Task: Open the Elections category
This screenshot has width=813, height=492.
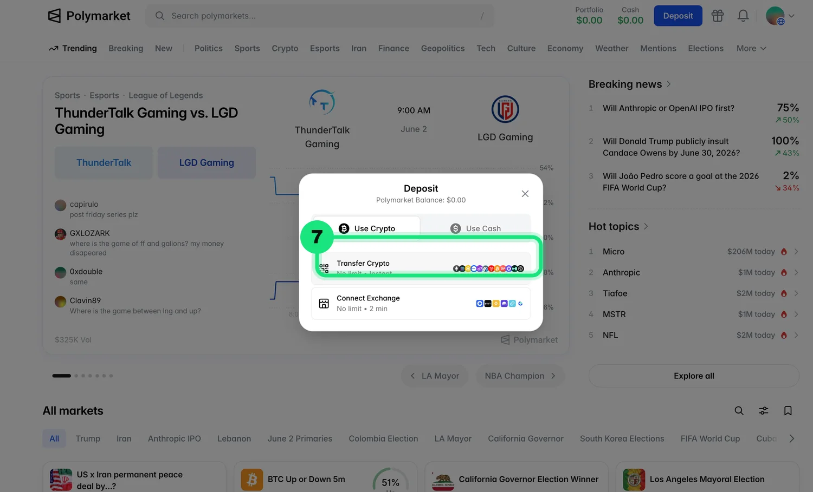Action: (706, 48)
